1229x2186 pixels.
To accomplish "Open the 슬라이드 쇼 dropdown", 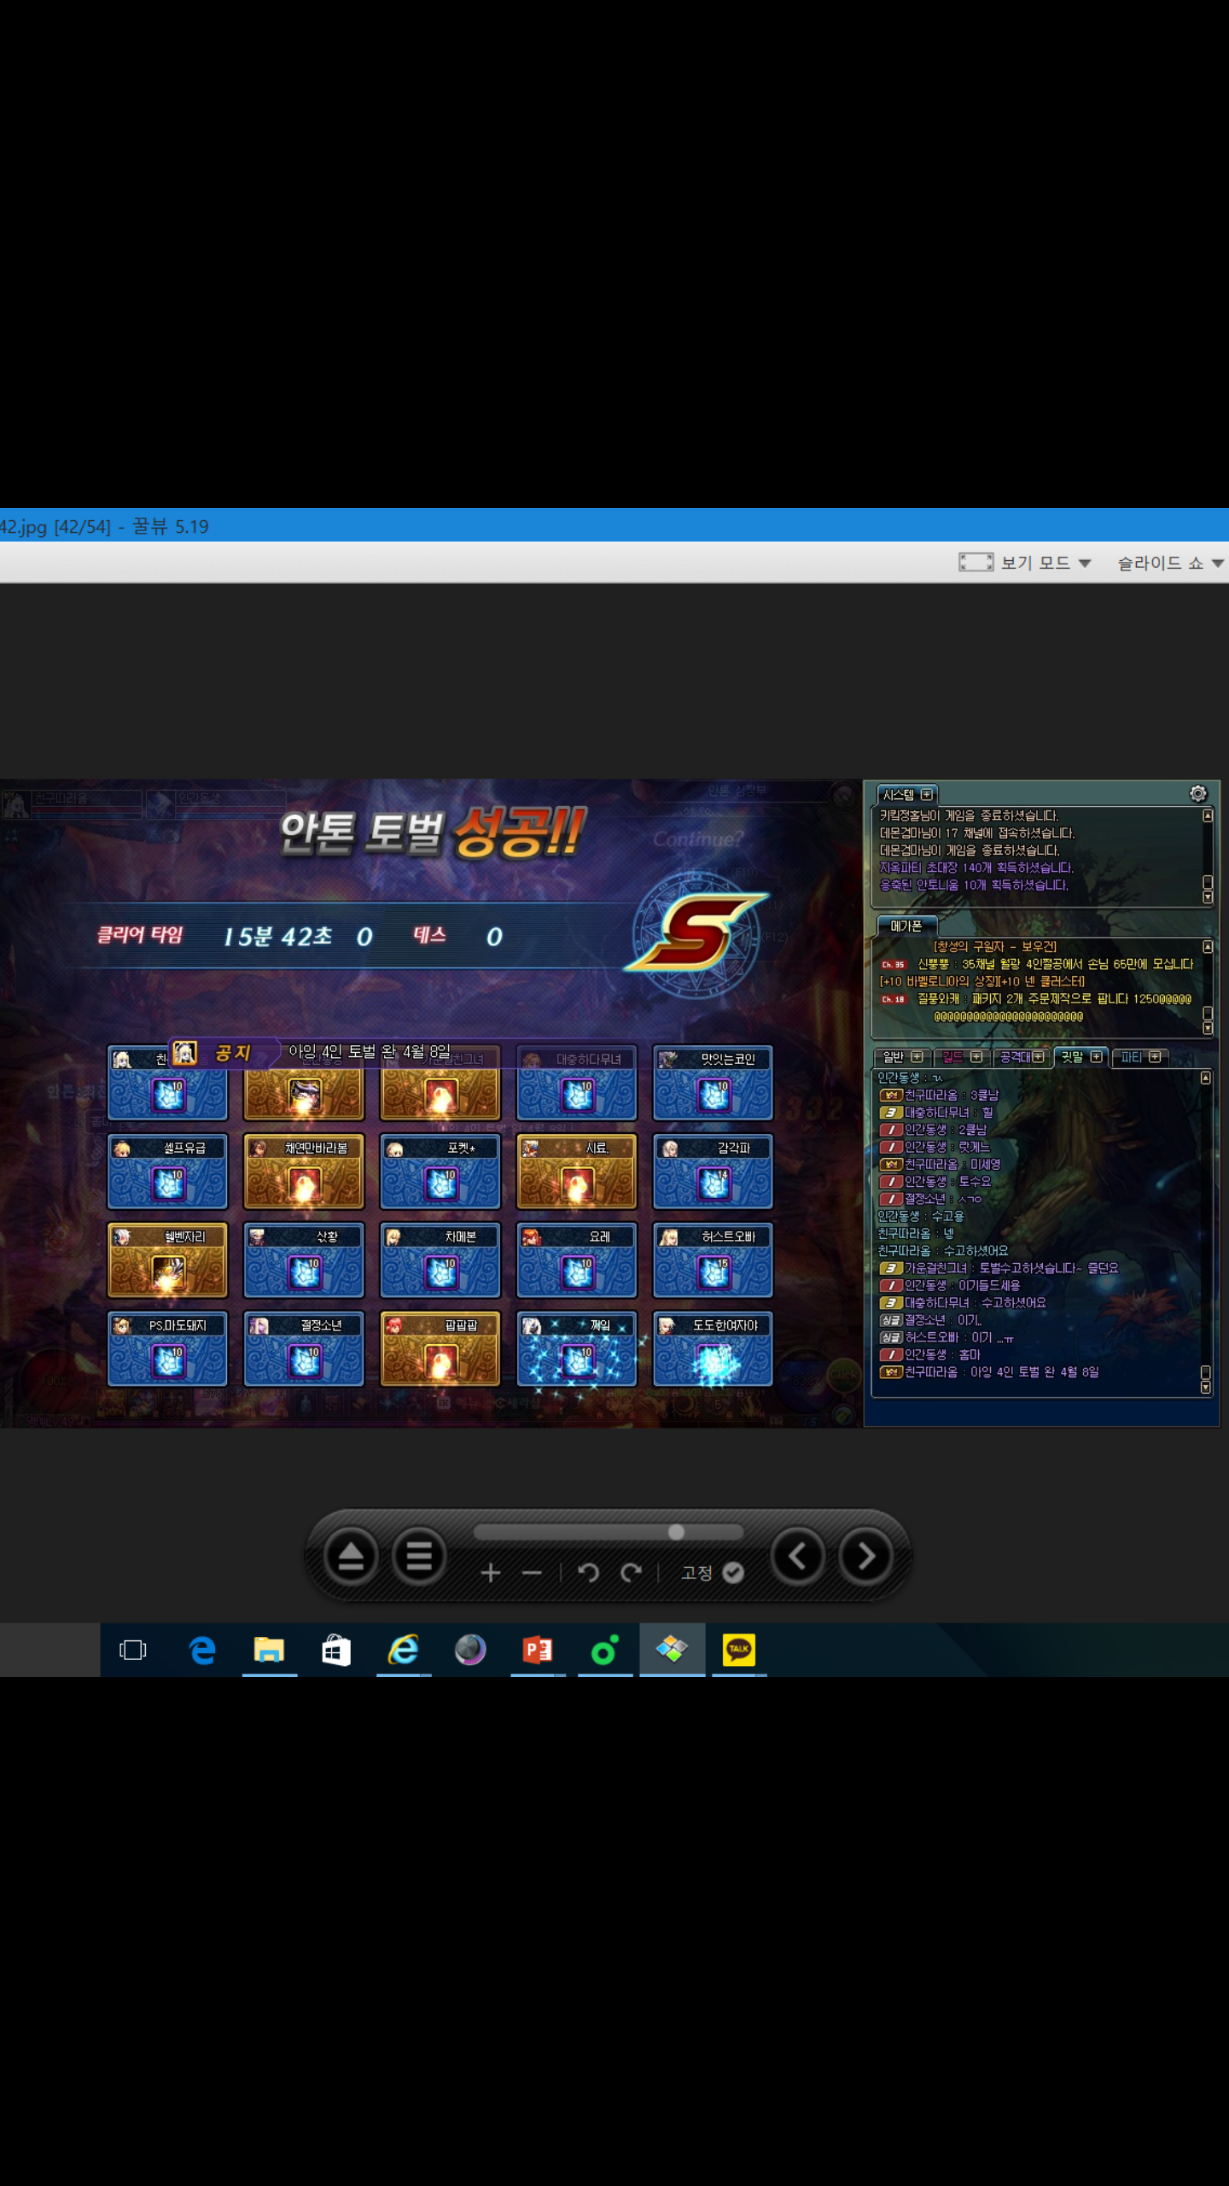I will tap(1170, 563).
